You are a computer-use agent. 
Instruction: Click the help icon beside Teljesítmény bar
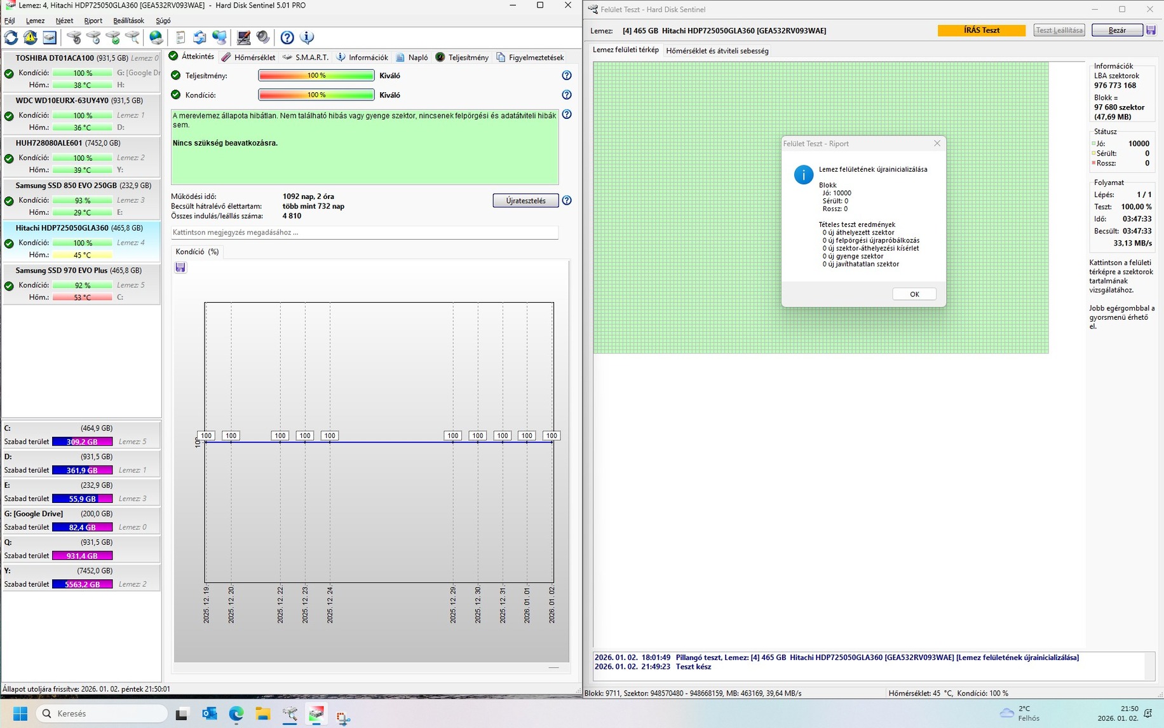(567, 76)
